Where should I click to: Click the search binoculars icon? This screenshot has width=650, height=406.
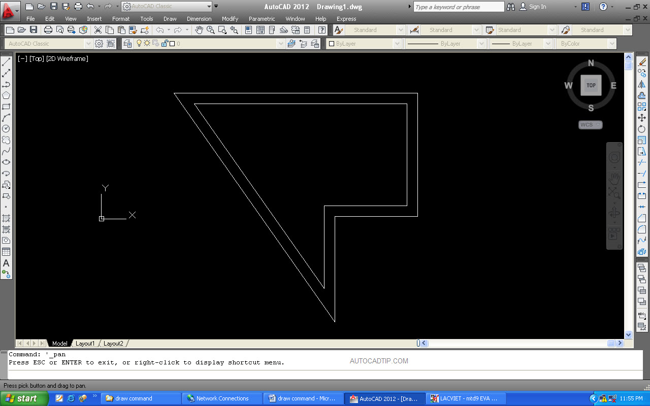tap(511, 7)
